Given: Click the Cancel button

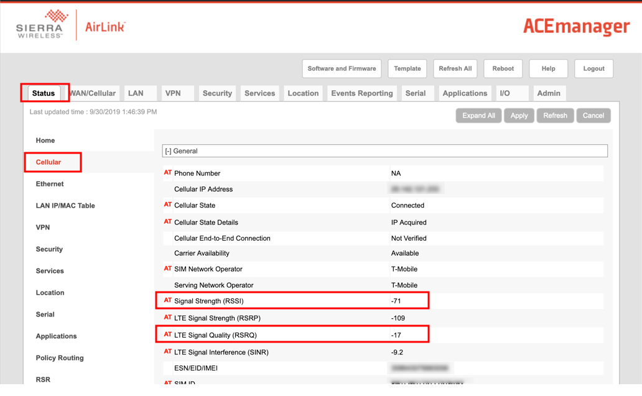Looking at the screenshot, I should click(593, 116).
